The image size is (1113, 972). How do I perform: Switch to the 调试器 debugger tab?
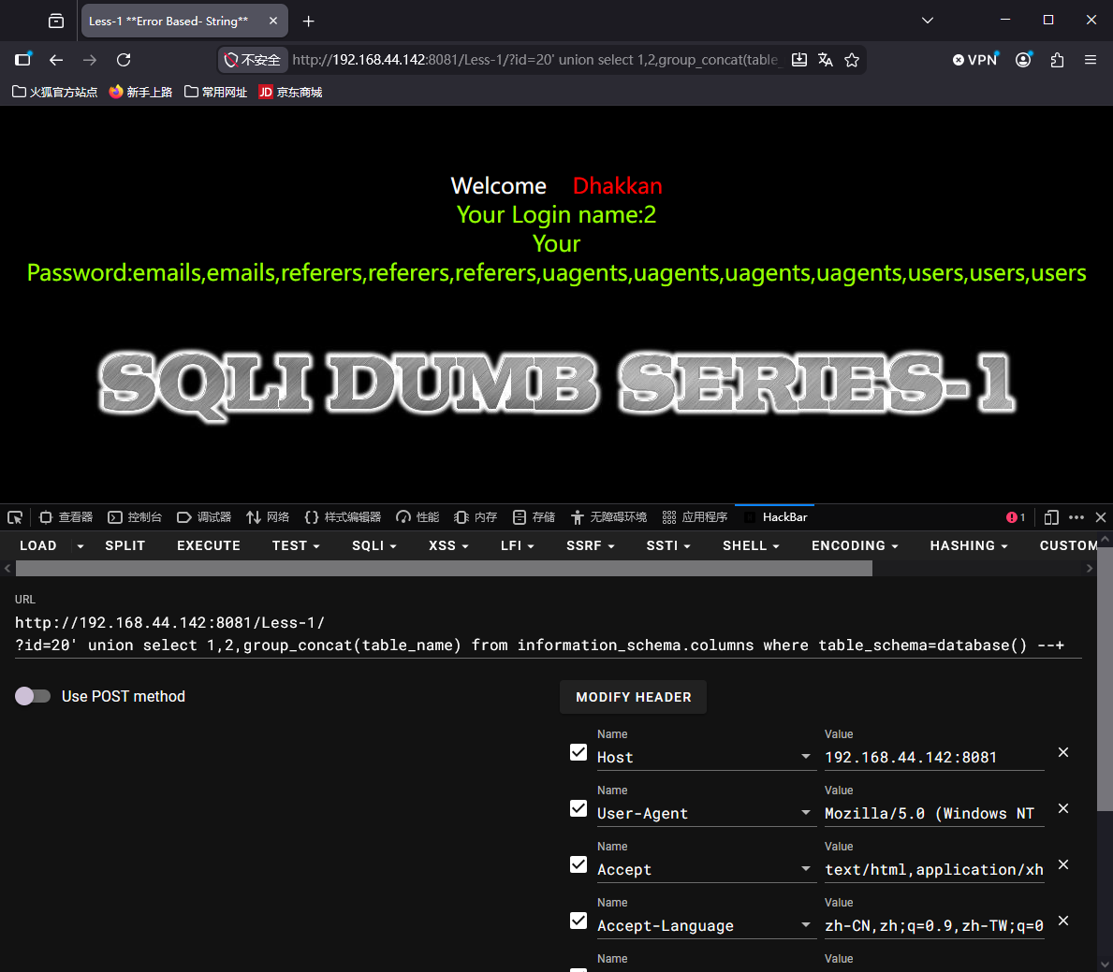(204, 517)
